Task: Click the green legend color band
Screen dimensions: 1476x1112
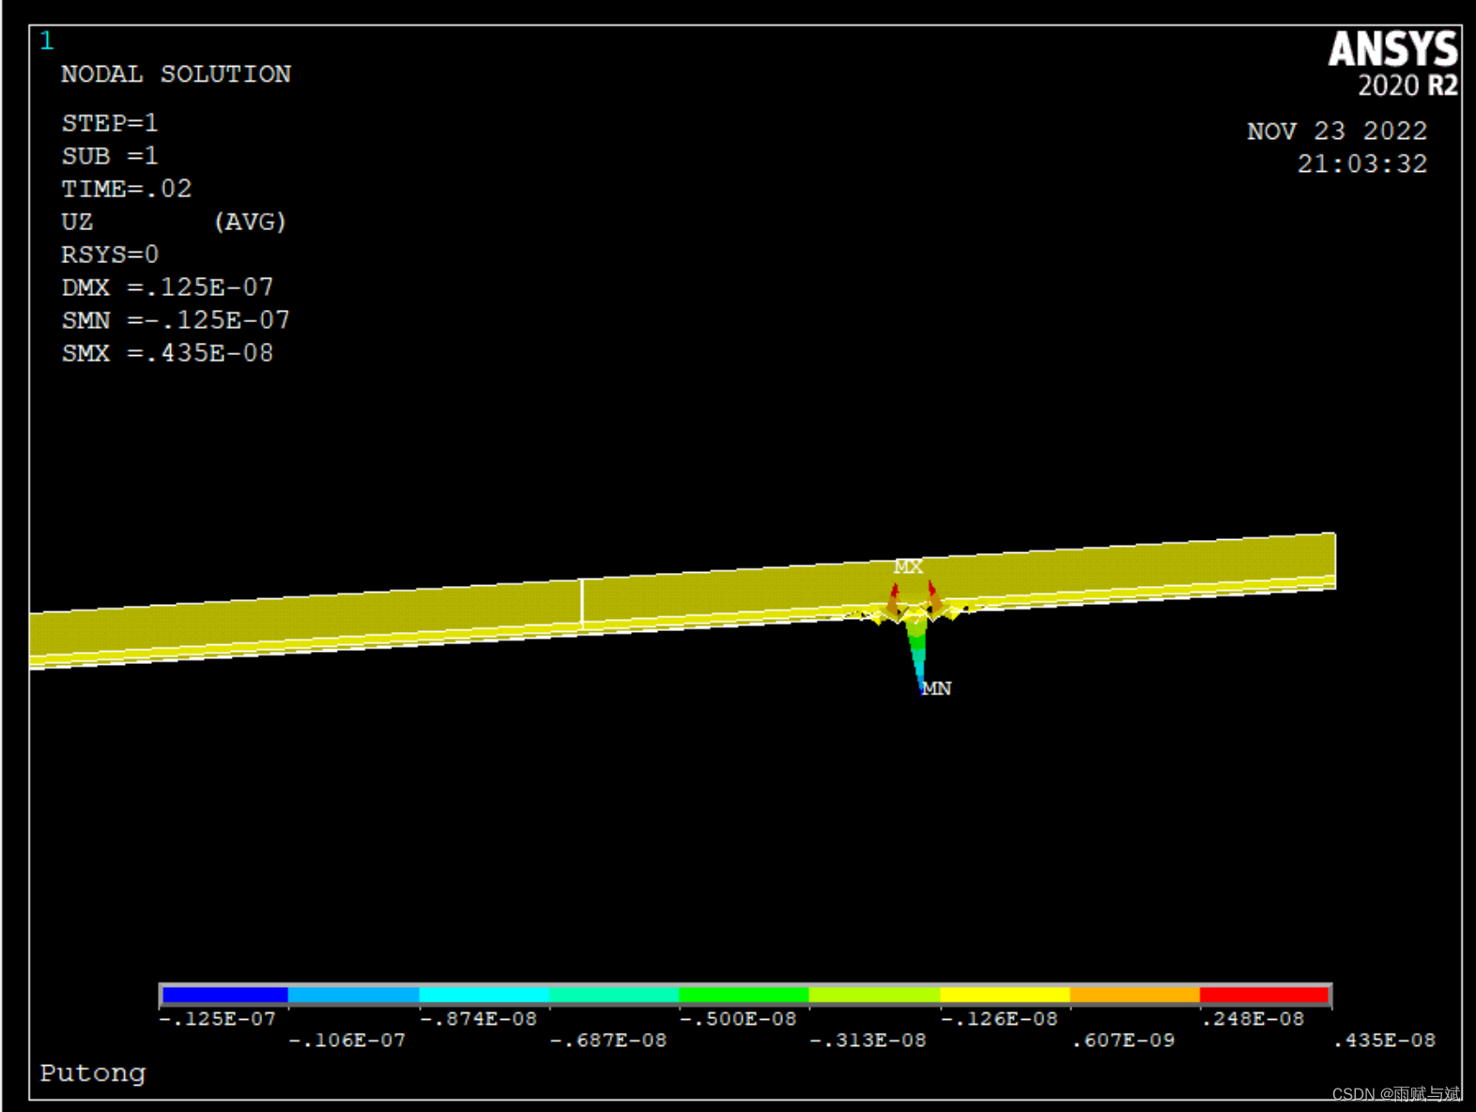Action: point(744,995)
